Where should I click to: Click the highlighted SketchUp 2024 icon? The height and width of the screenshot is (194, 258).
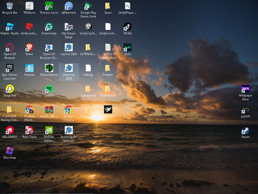point(69,68)
